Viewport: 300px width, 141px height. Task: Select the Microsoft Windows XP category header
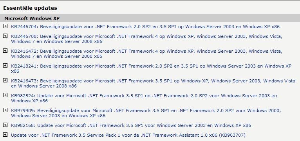[x=150, y=18]
